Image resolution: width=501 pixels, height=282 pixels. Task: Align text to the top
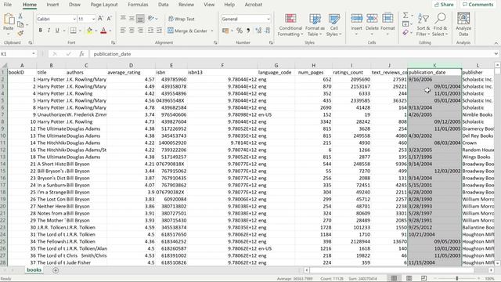(123, 19)
